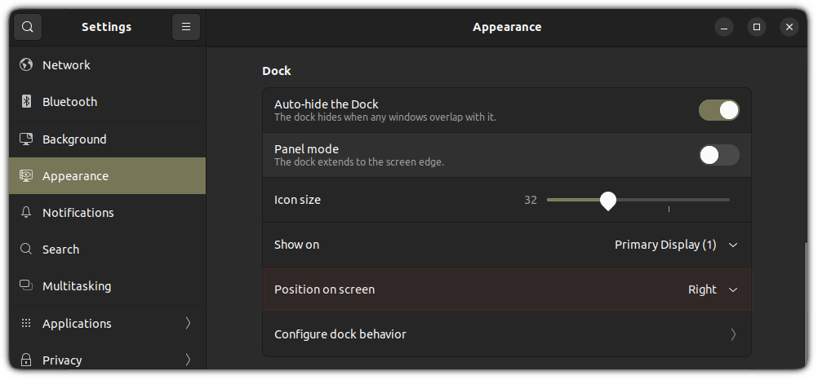Image resolution: width=818 pixels, height=380 pixels.
Task: Open Position on screen dropdown
Action: click(712, 289)
